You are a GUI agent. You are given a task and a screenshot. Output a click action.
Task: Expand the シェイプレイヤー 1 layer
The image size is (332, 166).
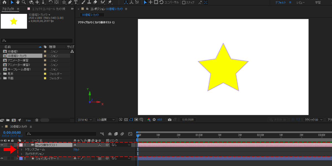17,158
